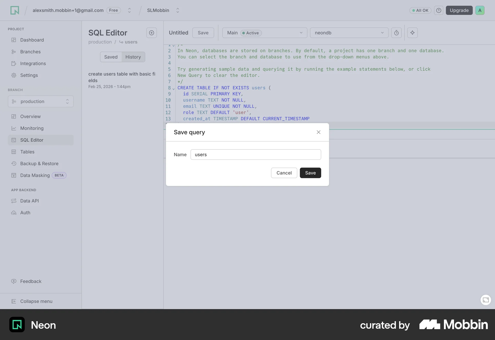495x340 pixels.
Task: Create a new query with plus icon
Action: [152, 33]
